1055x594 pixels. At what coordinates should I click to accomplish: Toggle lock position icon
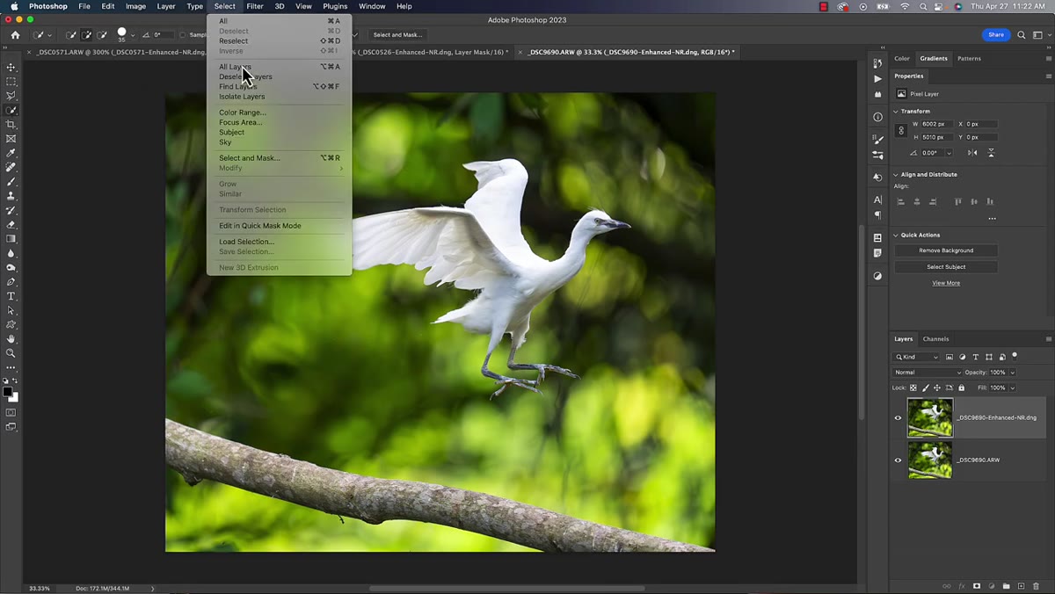(x=936, y=388)
